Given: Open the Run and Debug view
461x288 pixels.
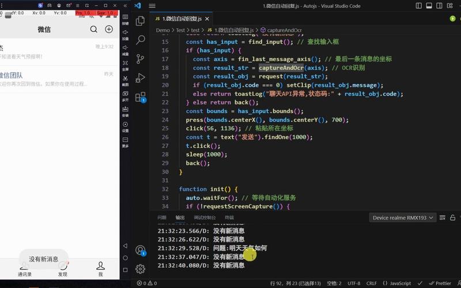Looking at the screenshot, I should coord(140,78).
